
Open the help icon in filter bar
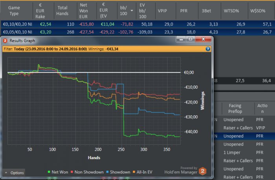pos(208,49)
